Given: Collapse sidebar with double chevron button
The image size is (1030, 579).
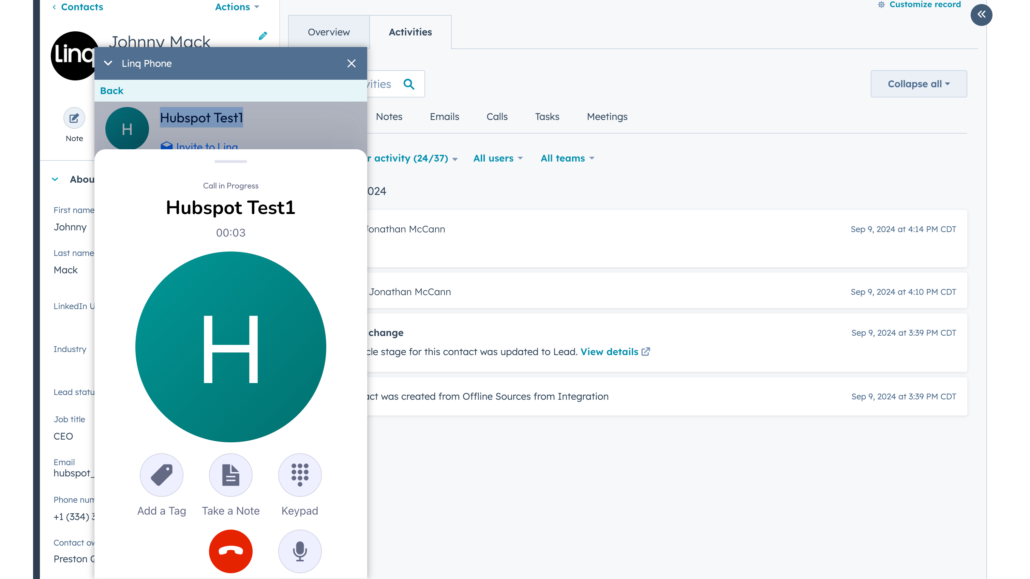Looking at the screenshot, I should point(981,15).
